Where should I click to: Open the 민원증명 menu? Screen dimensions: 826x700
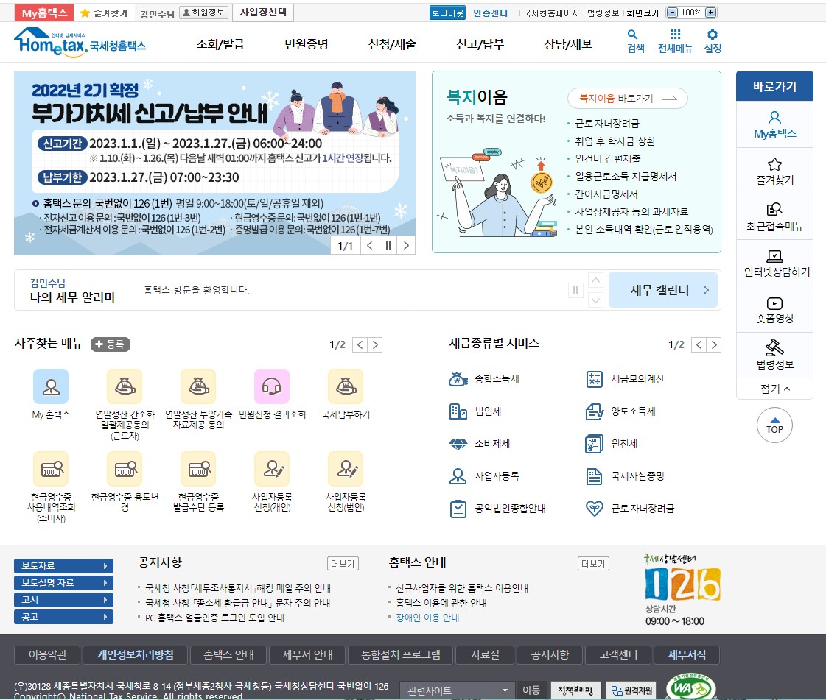click(x=306, y=44)
